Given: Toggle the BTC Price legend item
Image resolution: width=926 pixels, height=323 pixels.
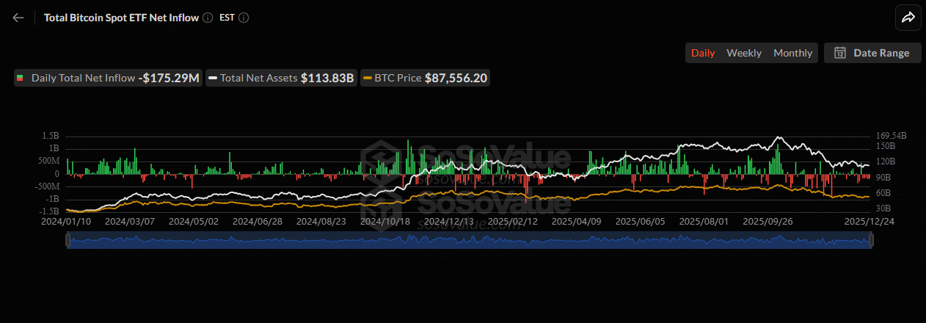Looking at the screenshot, I should pyautogui.click(x=425, y=78).
